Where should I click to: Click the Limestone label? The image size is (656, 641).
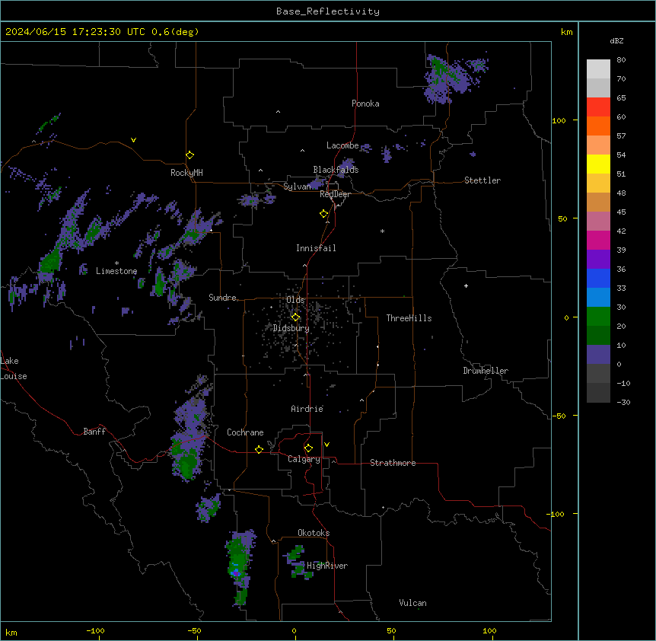click(116, 271)
